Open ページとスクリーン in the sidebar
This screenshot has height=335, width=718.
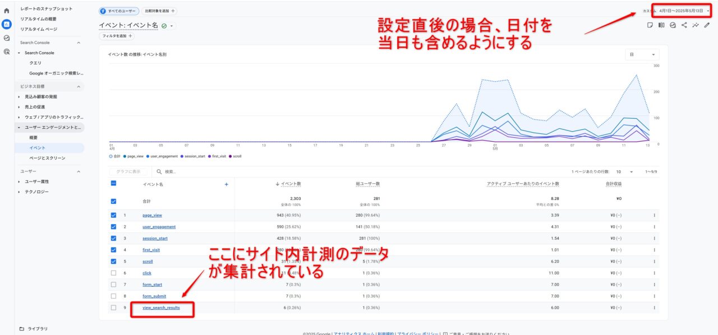point(47,158)
